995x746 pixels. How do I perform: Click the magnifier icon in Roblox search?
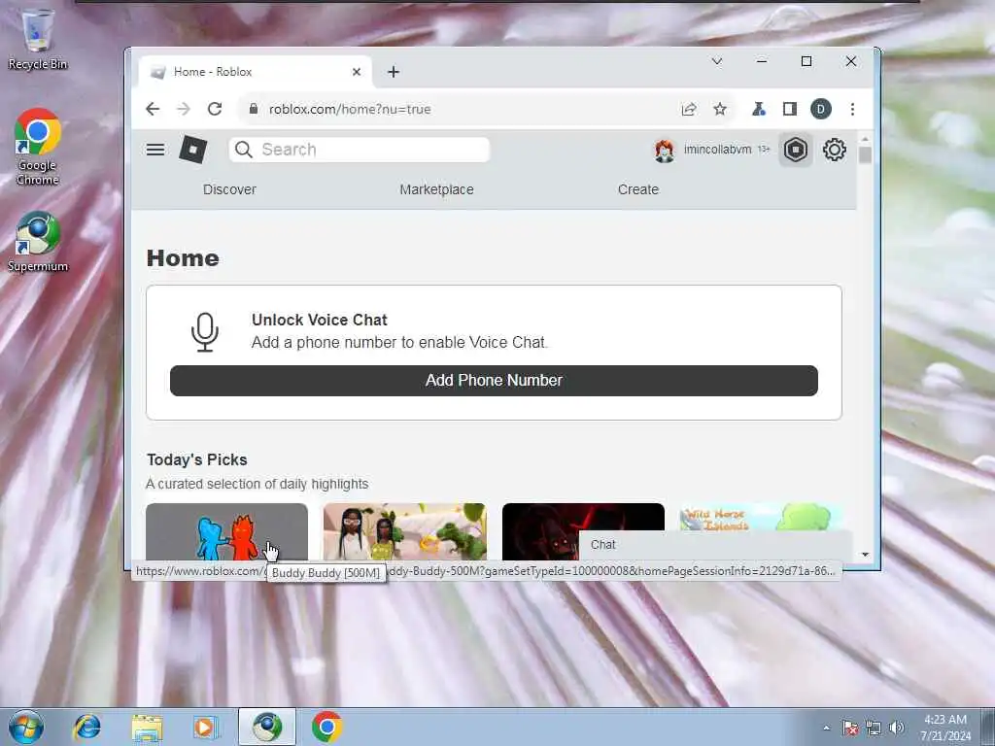(244, 150)
